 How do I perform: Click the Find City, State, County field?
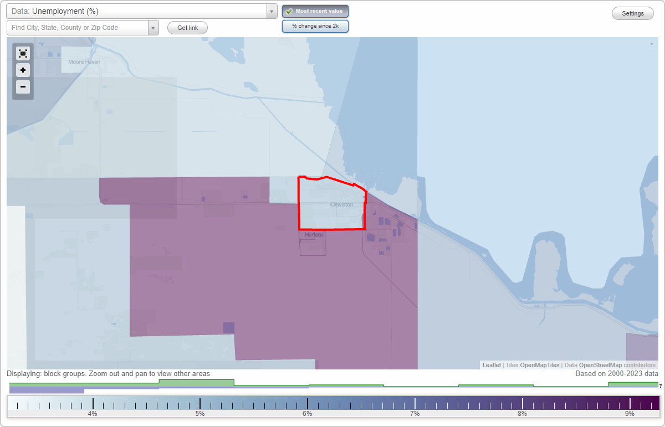click(78, 27)
